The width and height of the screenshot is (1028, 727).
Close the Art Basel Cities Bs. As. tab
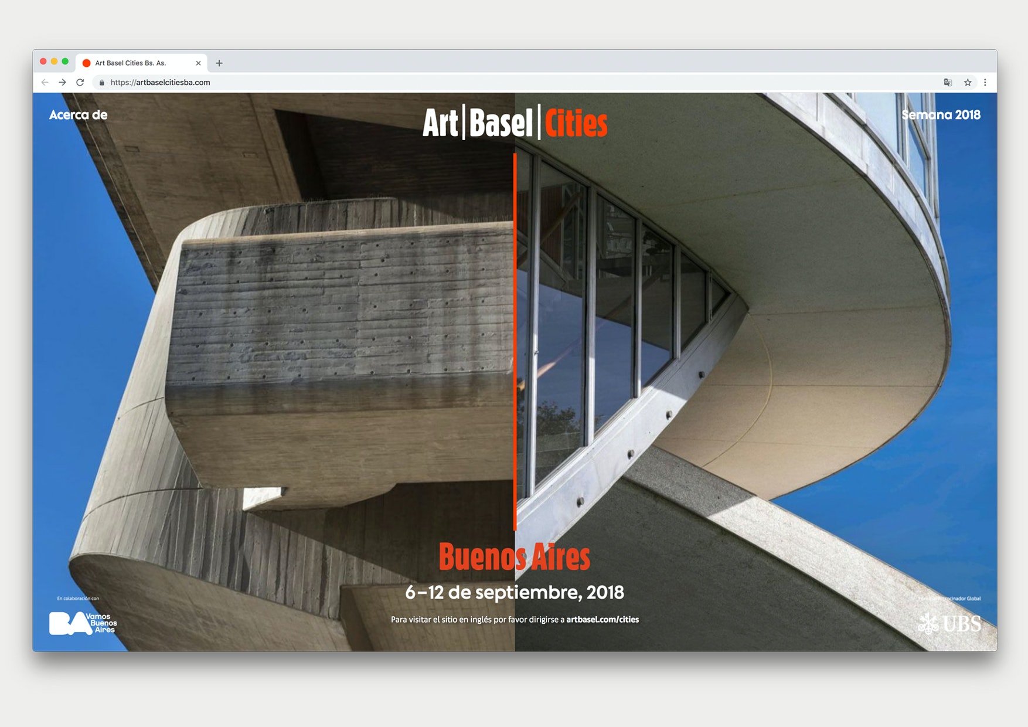(198, 63)
